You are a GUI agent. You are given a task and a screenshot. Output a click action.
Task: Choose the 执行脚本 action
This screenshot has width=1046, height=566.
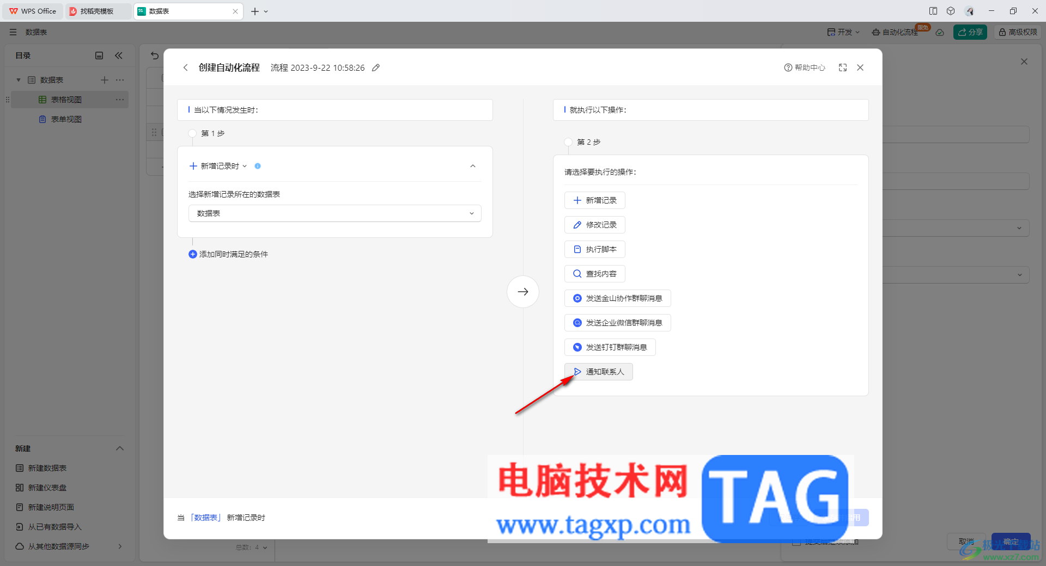click(x=595, y=249)
